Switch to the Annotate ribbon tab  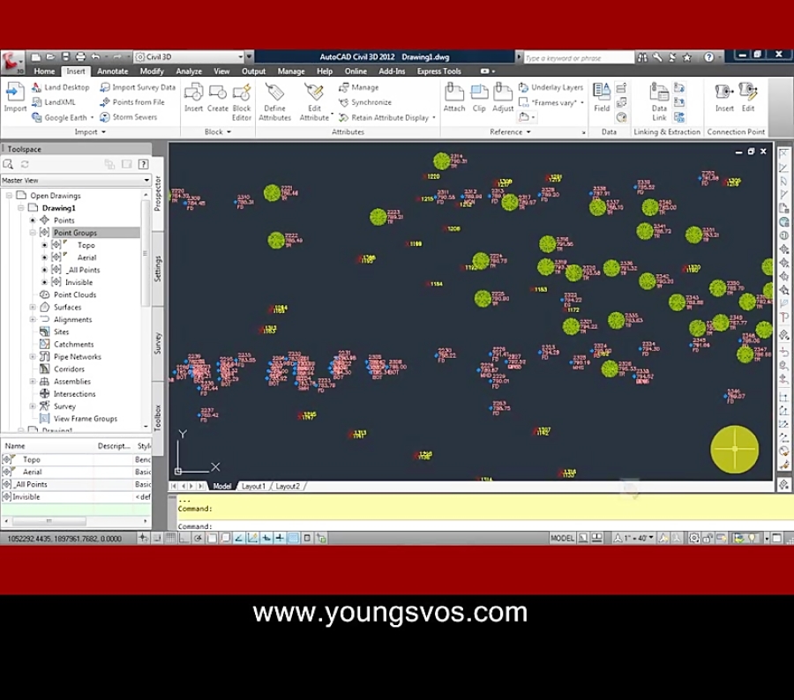(x=112, y=71)
